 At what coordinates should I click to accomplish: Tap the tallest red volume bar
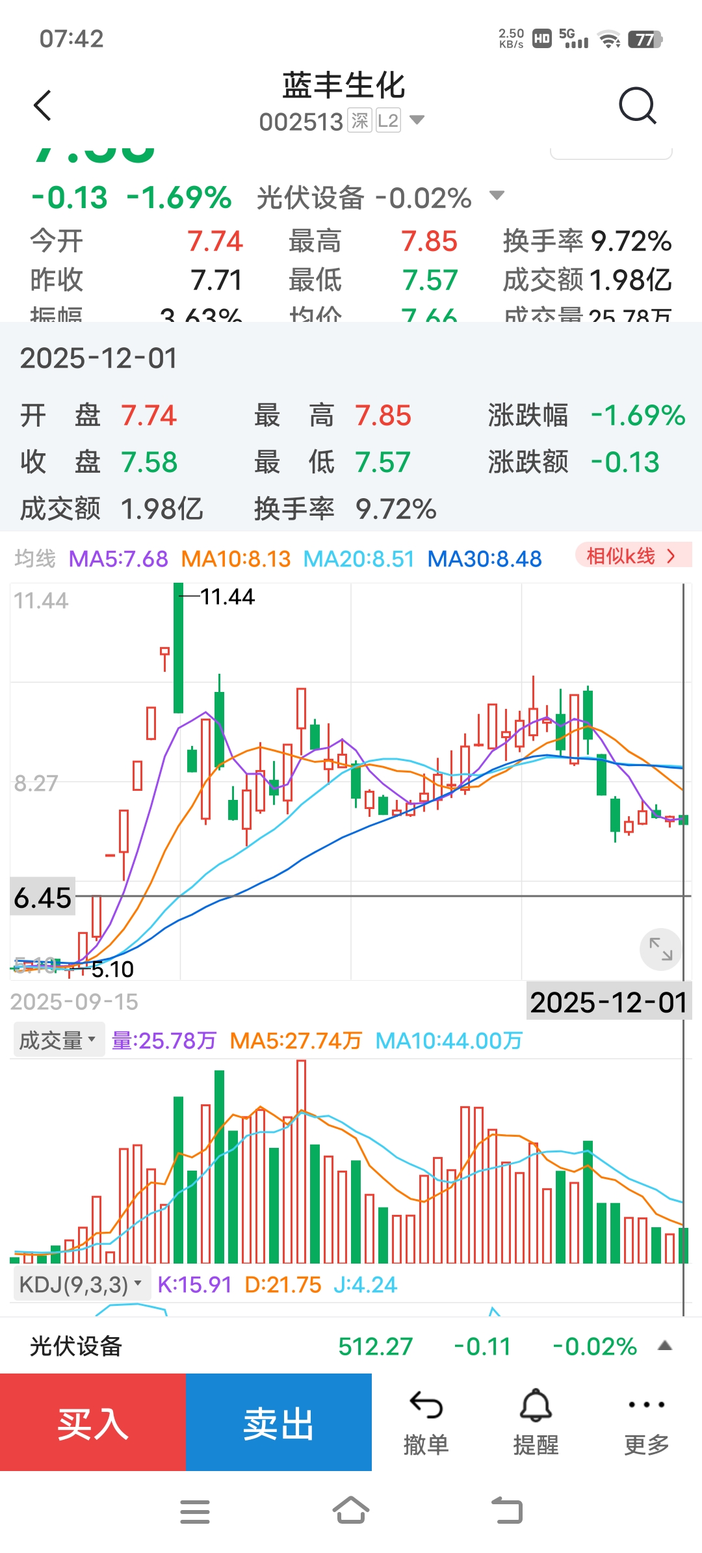click(301, 1161)
